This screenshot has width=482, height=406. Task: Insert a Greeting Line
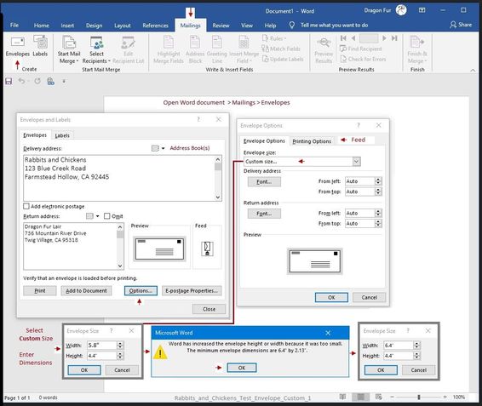pos(216,49)
